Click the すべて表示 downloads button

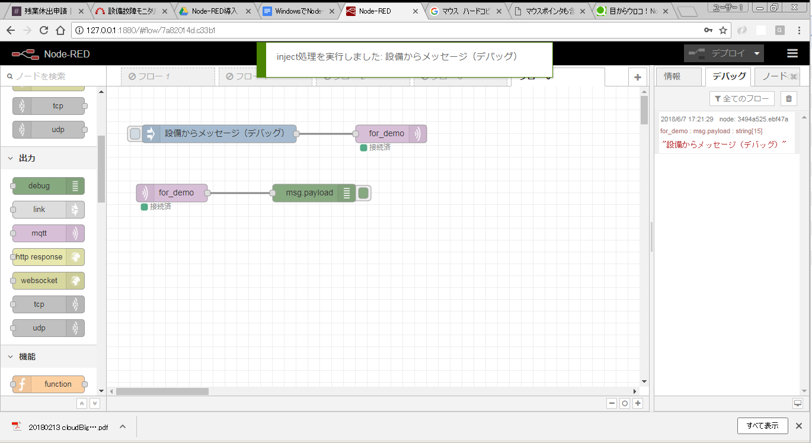[x=762, y=426]
